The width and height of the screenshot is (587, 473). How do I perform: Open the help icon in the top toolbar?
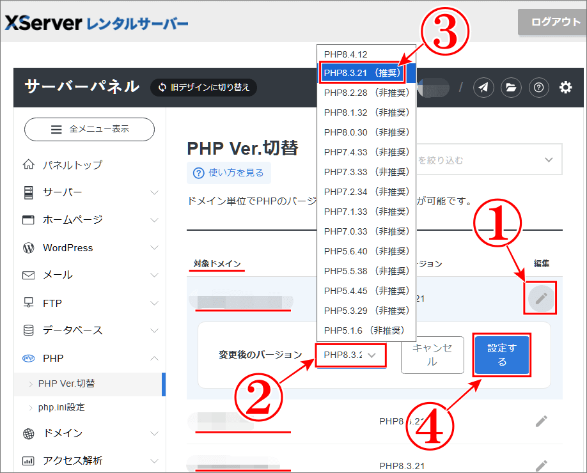click(x=540, y=88)
